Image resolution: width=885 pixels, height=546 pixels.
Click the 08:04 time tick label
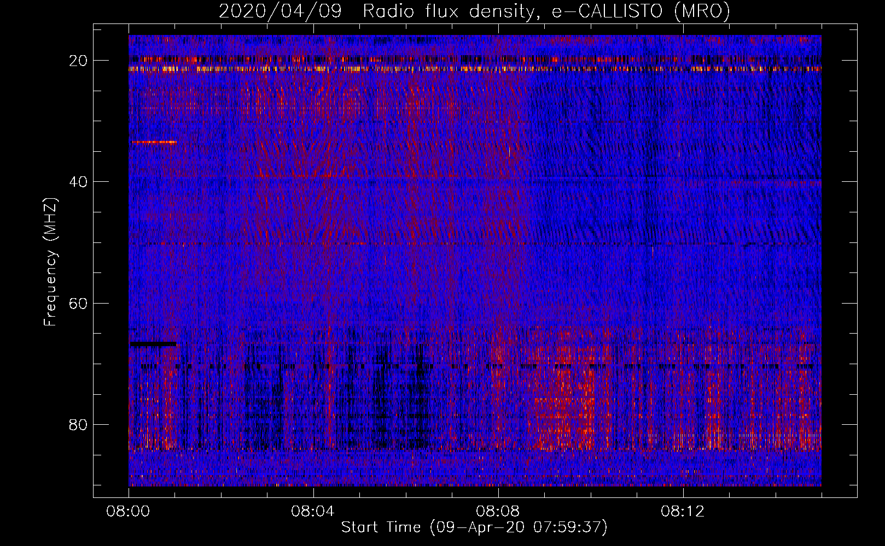[313, 512]
